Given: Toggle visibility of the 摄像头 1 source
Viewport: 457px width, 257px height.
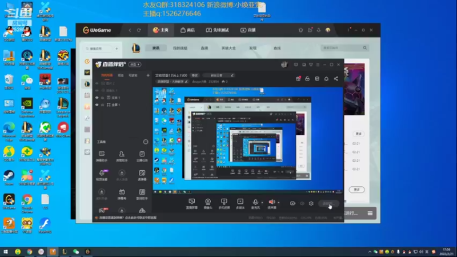Looking at the screenshot, I should click(x=97, y=90).
